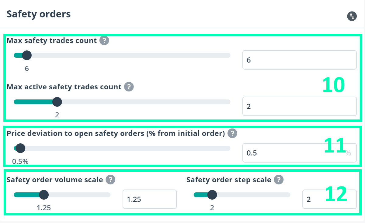Show Safety order step scale help icon
Screen dimensions: 365x223
[x=279, y=180]
